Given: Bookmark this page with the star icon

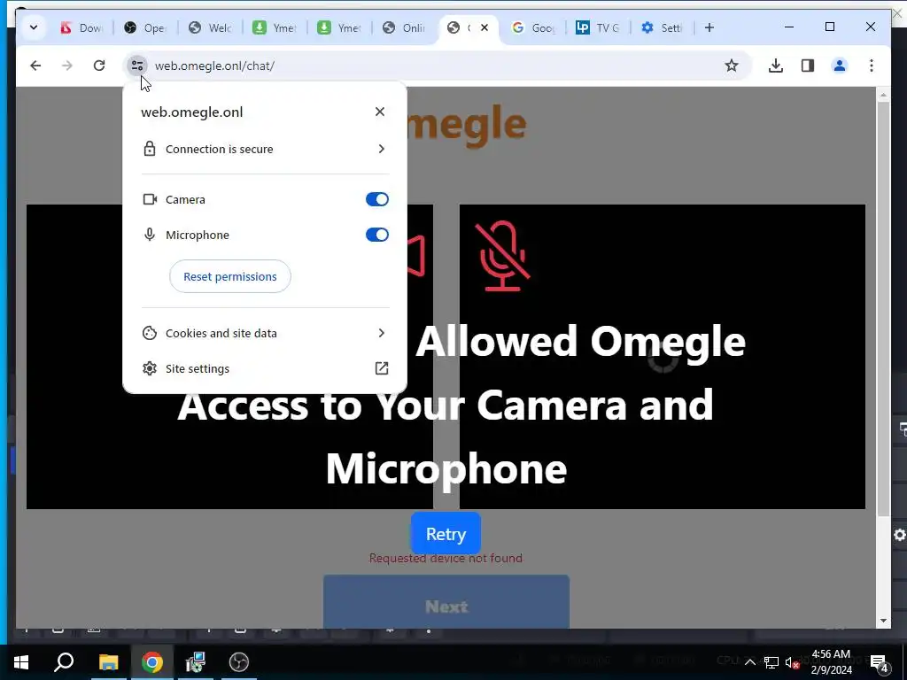Looking at the screenshot, I should pyautogui.click(x=731, y=66).
